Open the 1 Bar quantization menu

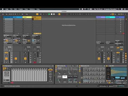pyautogui.click(x=27, y=14)
